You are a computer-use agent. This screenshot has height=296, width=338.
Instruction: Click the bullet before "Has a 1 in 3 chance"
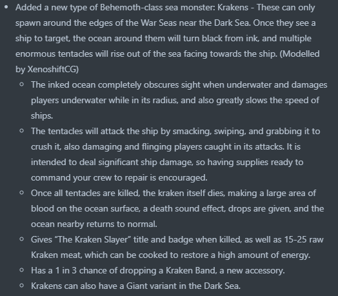(x=21, y=270)
